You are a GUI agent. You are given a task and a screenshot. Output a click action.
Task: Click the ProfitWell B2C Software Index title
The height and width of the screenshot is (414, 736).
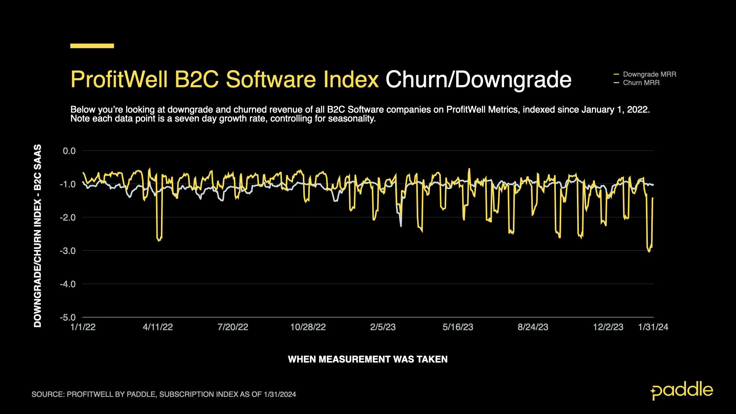[225, 80]
